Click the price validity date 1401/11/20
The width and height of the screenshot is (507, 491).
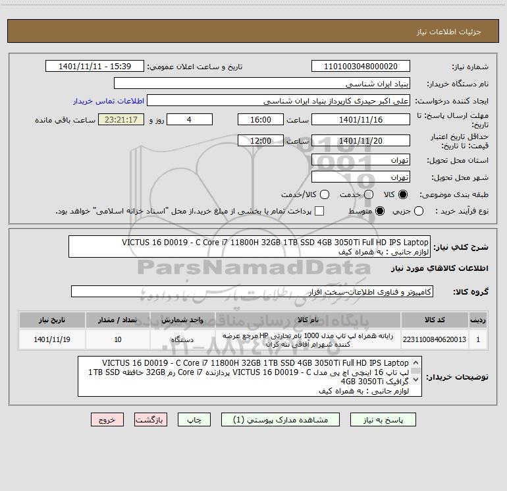click(361, 140)
